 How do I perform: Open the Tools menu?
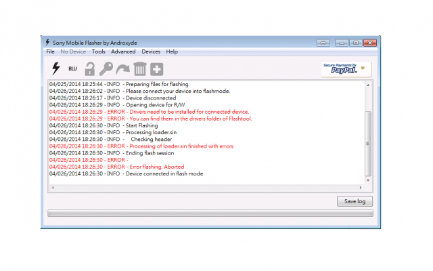[x=99, y=51]
